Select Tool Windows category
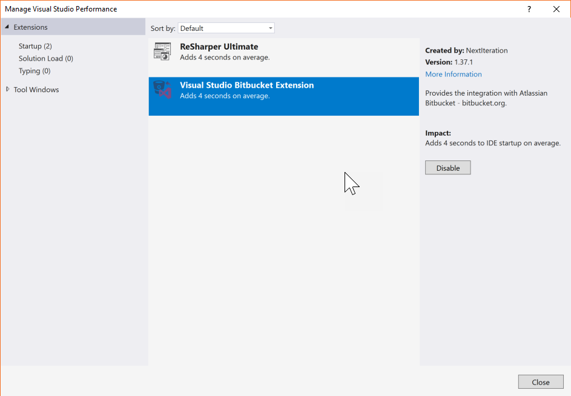This screenshot has height=396, width=571. (x=36, y=90)
